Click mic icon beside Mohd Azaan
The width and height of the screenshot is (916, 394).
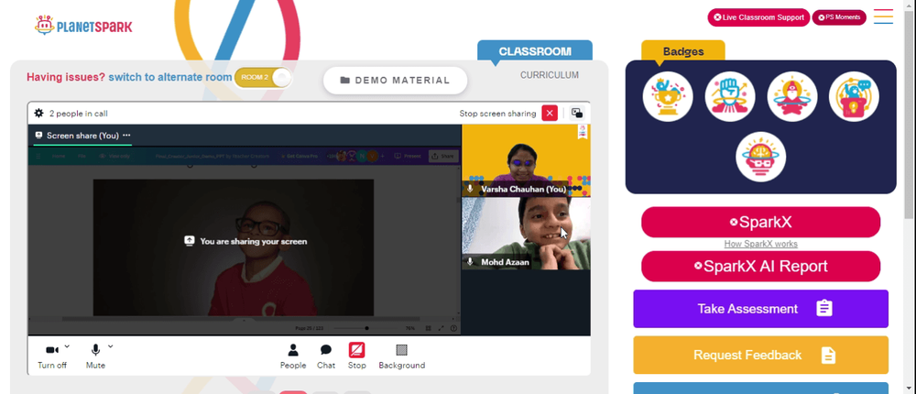coord(470,262)
